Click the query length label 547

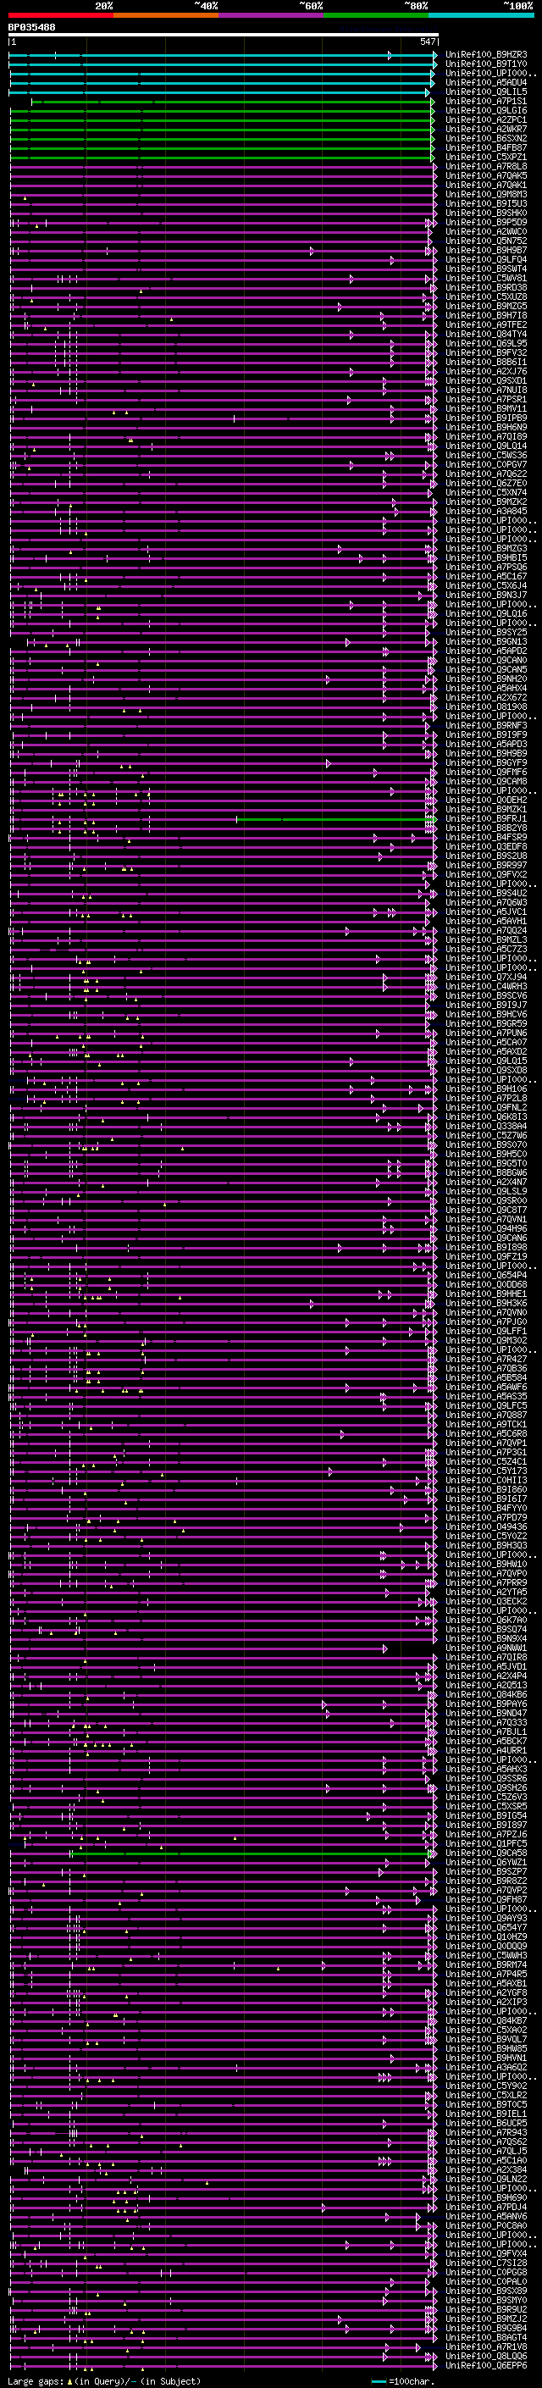click(428, 42)
